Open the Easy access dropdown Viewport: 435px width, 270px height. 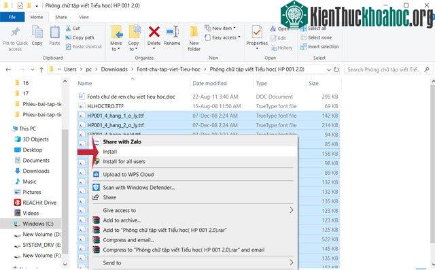tap(222, 37)
